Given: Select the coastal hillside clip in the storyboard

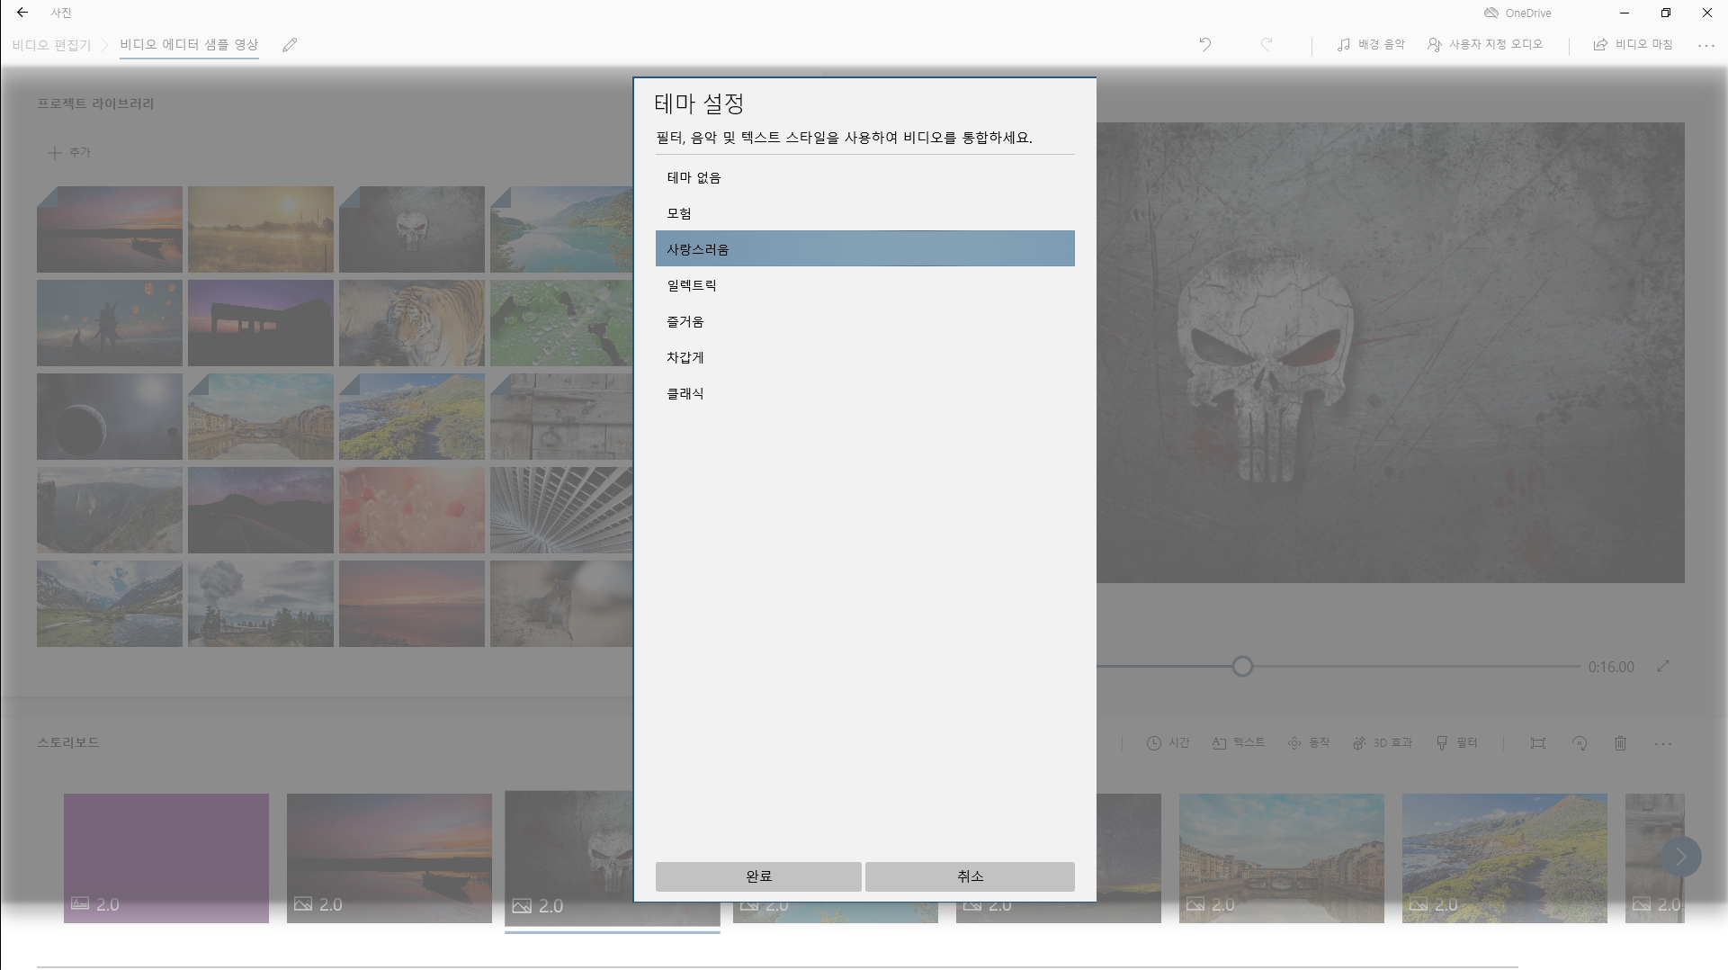Looking at the screenshot, I should [x=1505, y=858].
